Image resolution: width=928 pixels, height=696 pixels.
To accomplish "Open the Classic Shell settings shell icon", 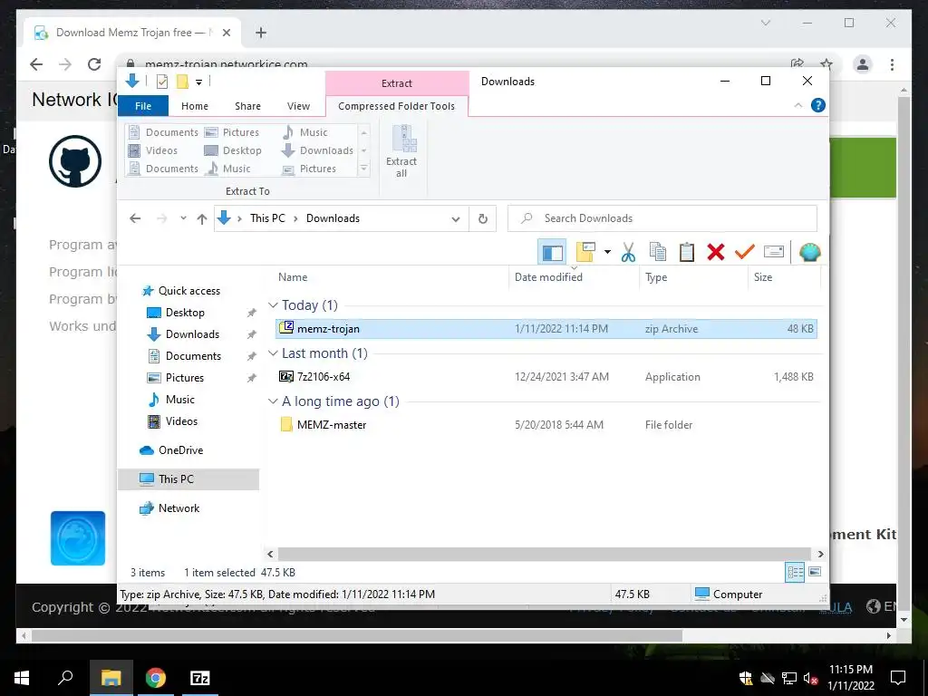I will pyautogui.click(x=809, y=252).
